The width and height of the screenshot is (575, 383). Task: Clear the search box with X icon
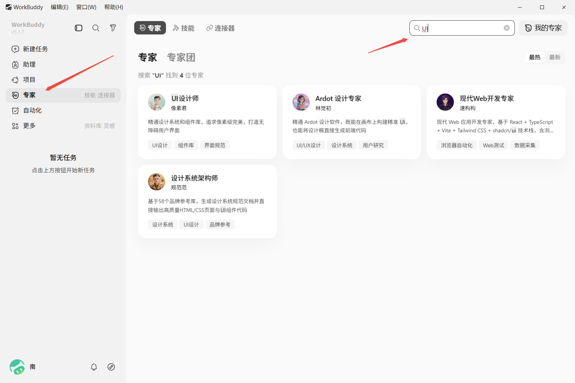tap(507, 28)
